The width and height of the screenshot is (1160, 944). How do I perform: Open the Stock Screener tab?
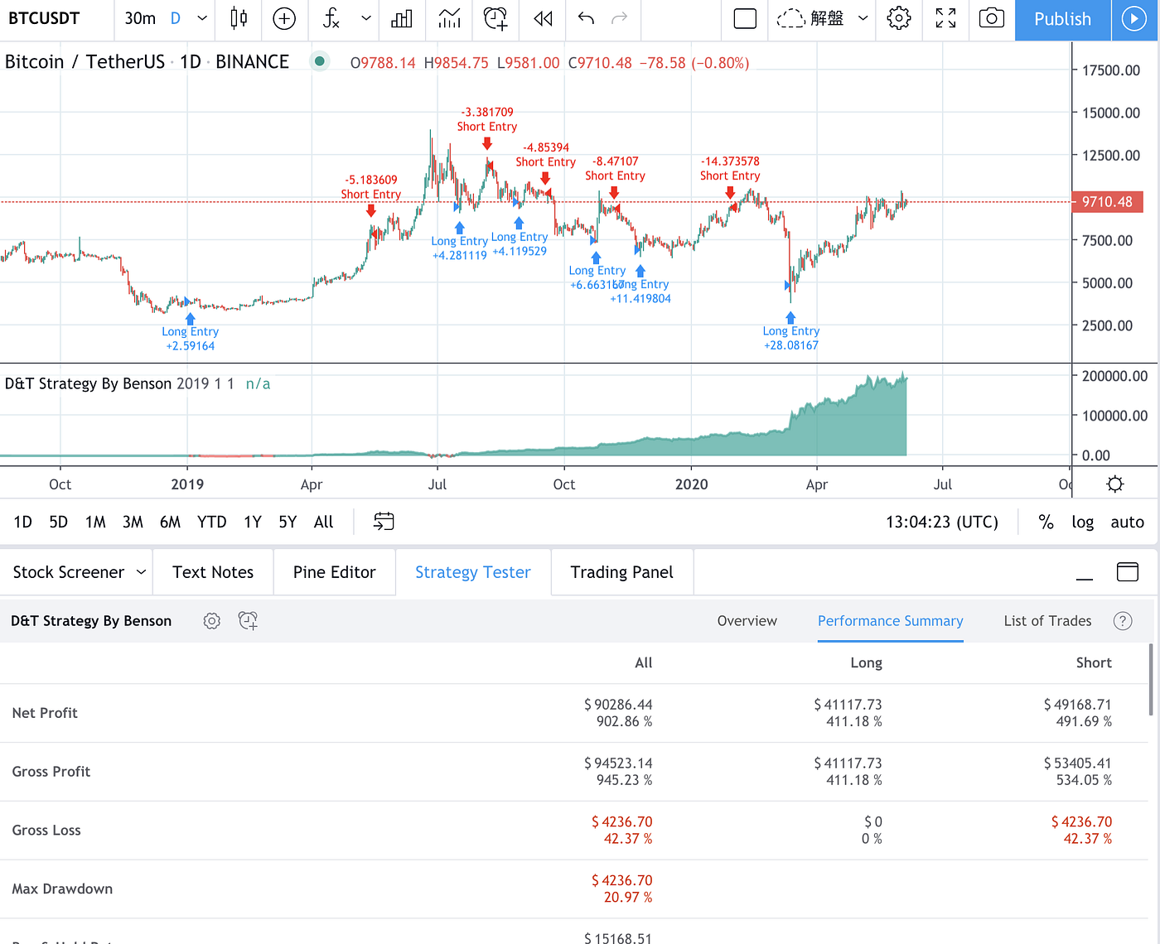tap(69, 572)
